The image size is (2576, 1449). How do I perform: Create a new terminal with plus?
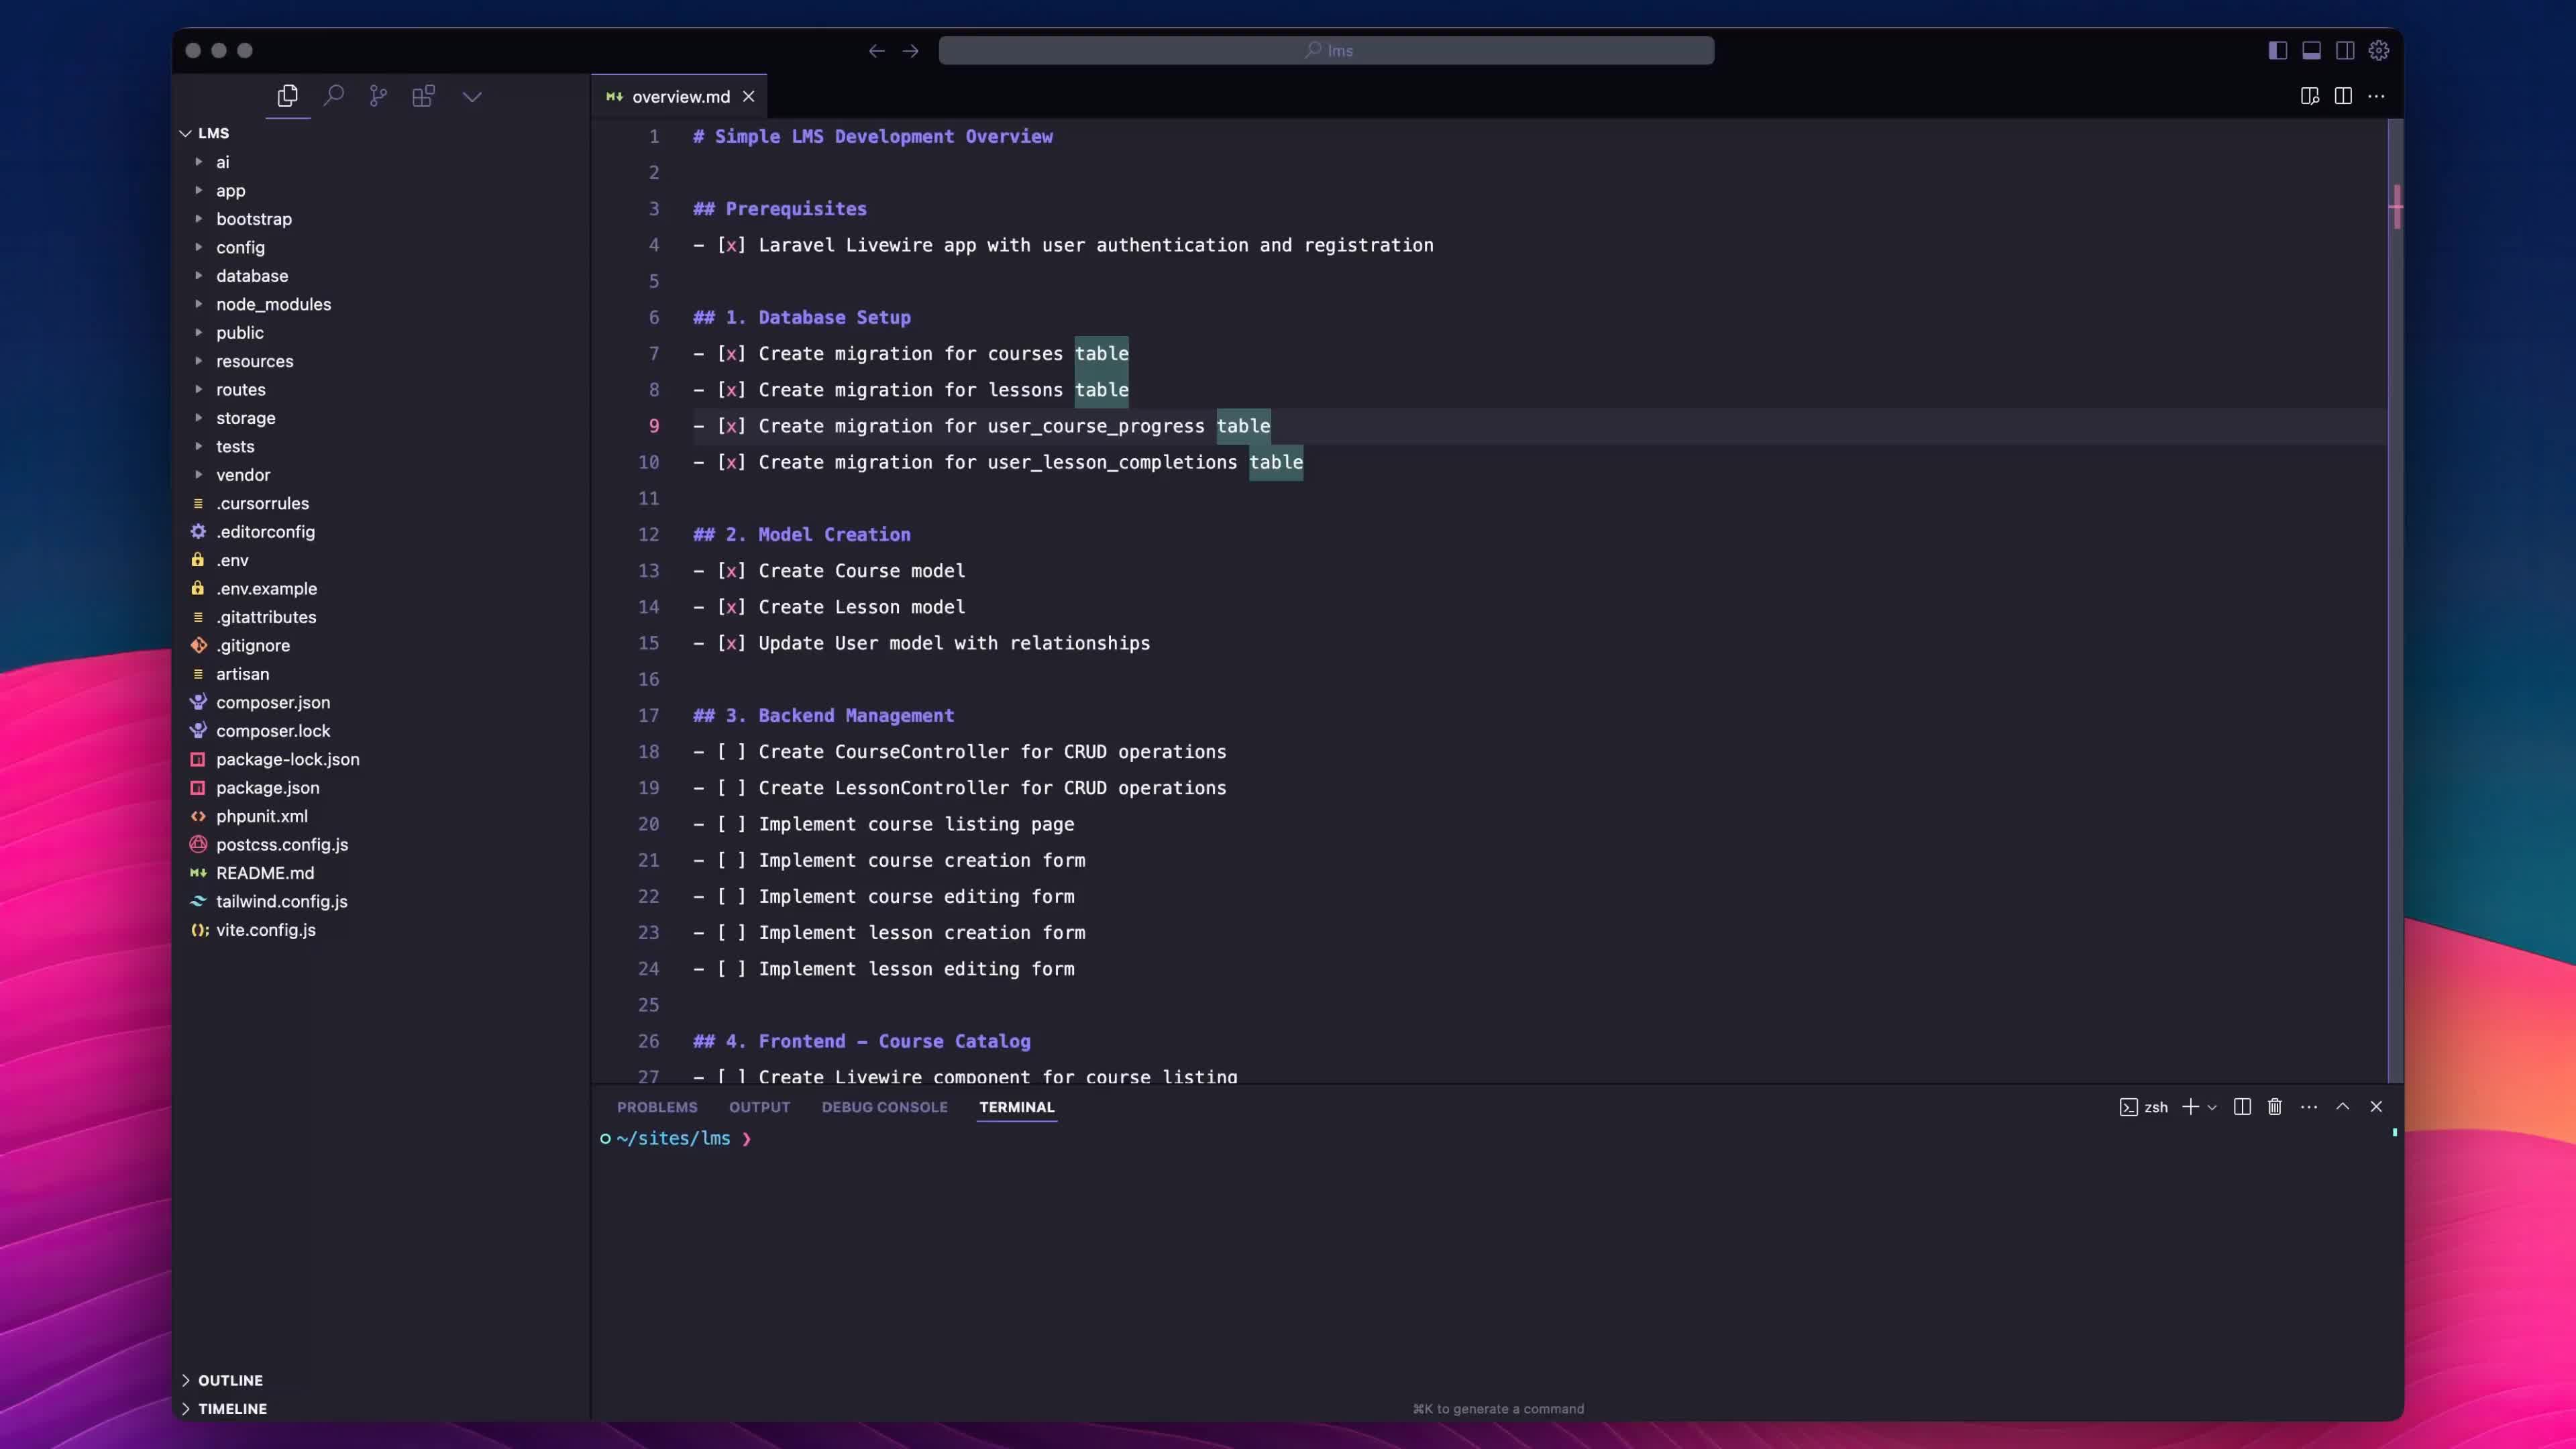(2190, 1107)
